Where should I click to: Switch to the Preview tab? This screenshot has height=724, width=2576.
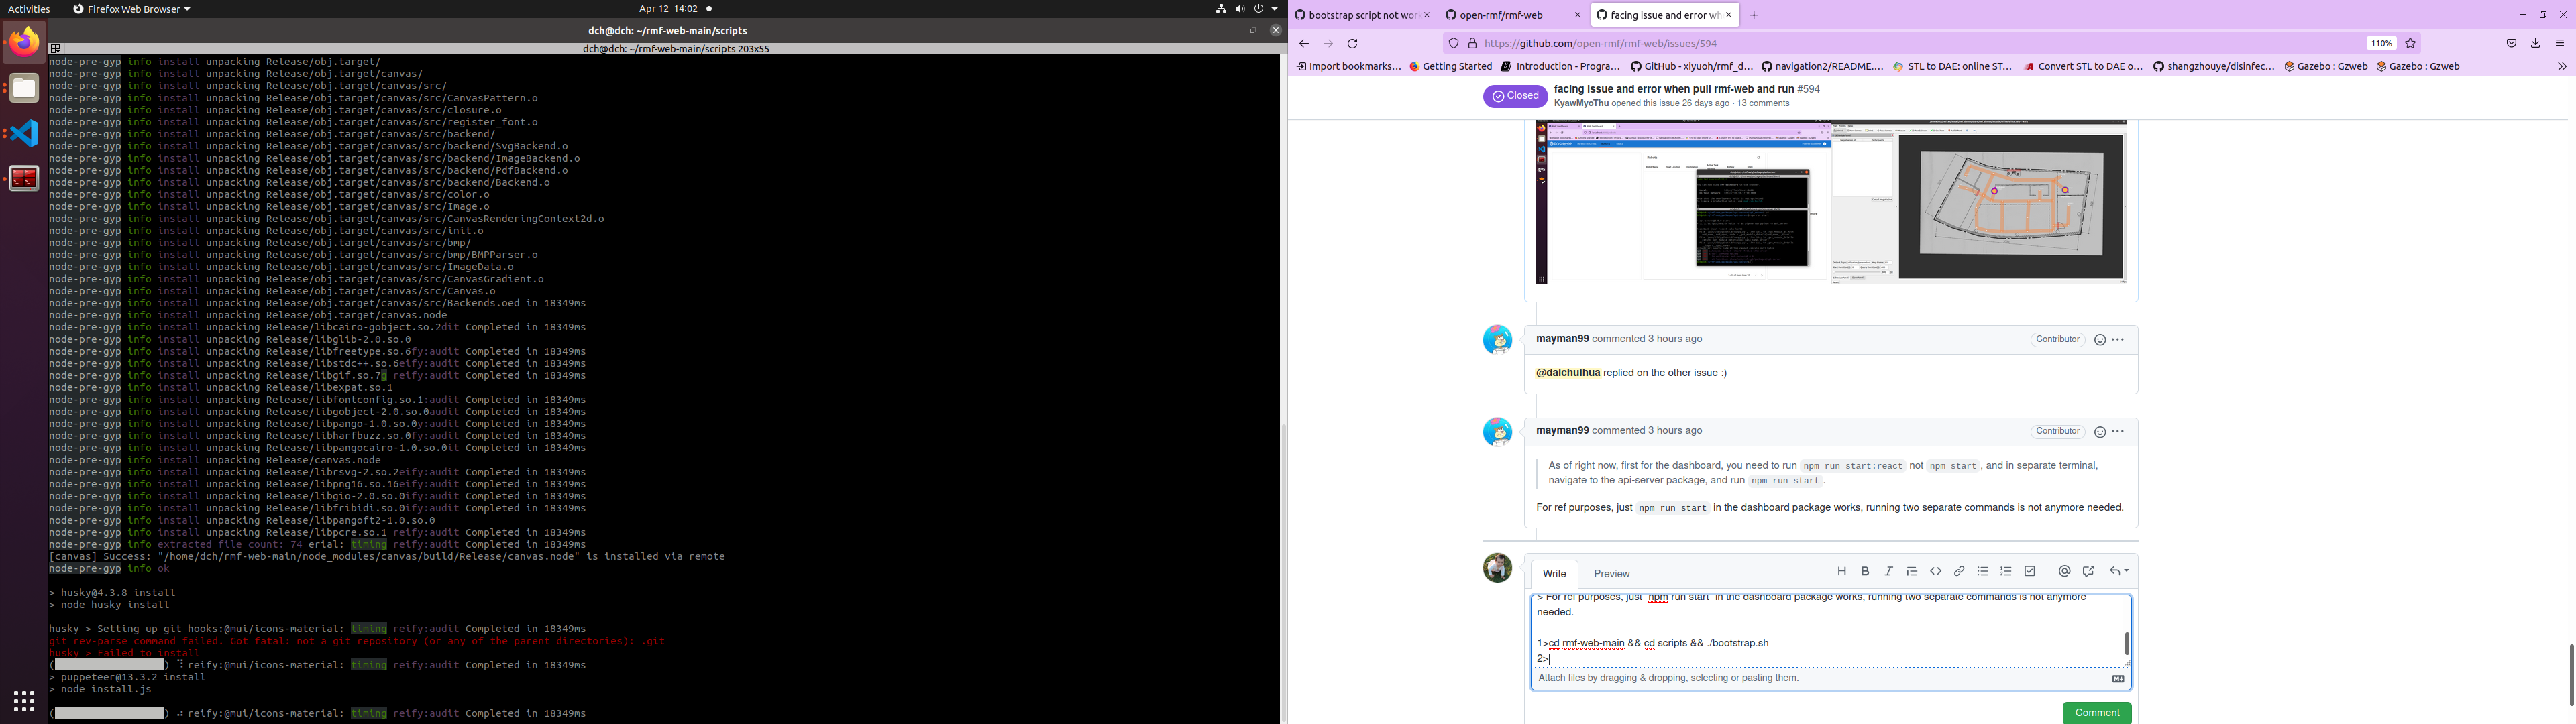[1611, 573]
